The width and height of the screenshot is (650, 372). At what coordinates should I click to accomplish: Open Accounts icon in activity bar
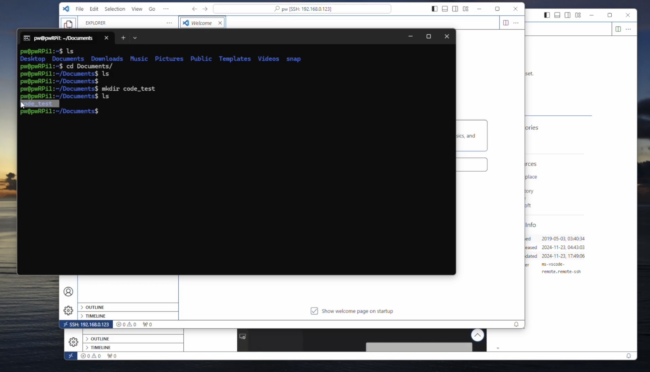tap(68, 292)
